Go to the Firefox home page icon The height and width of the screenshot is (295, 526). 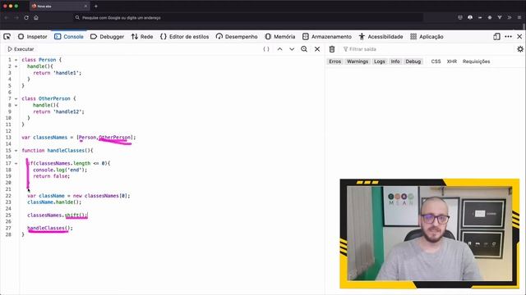coord(36,17)
